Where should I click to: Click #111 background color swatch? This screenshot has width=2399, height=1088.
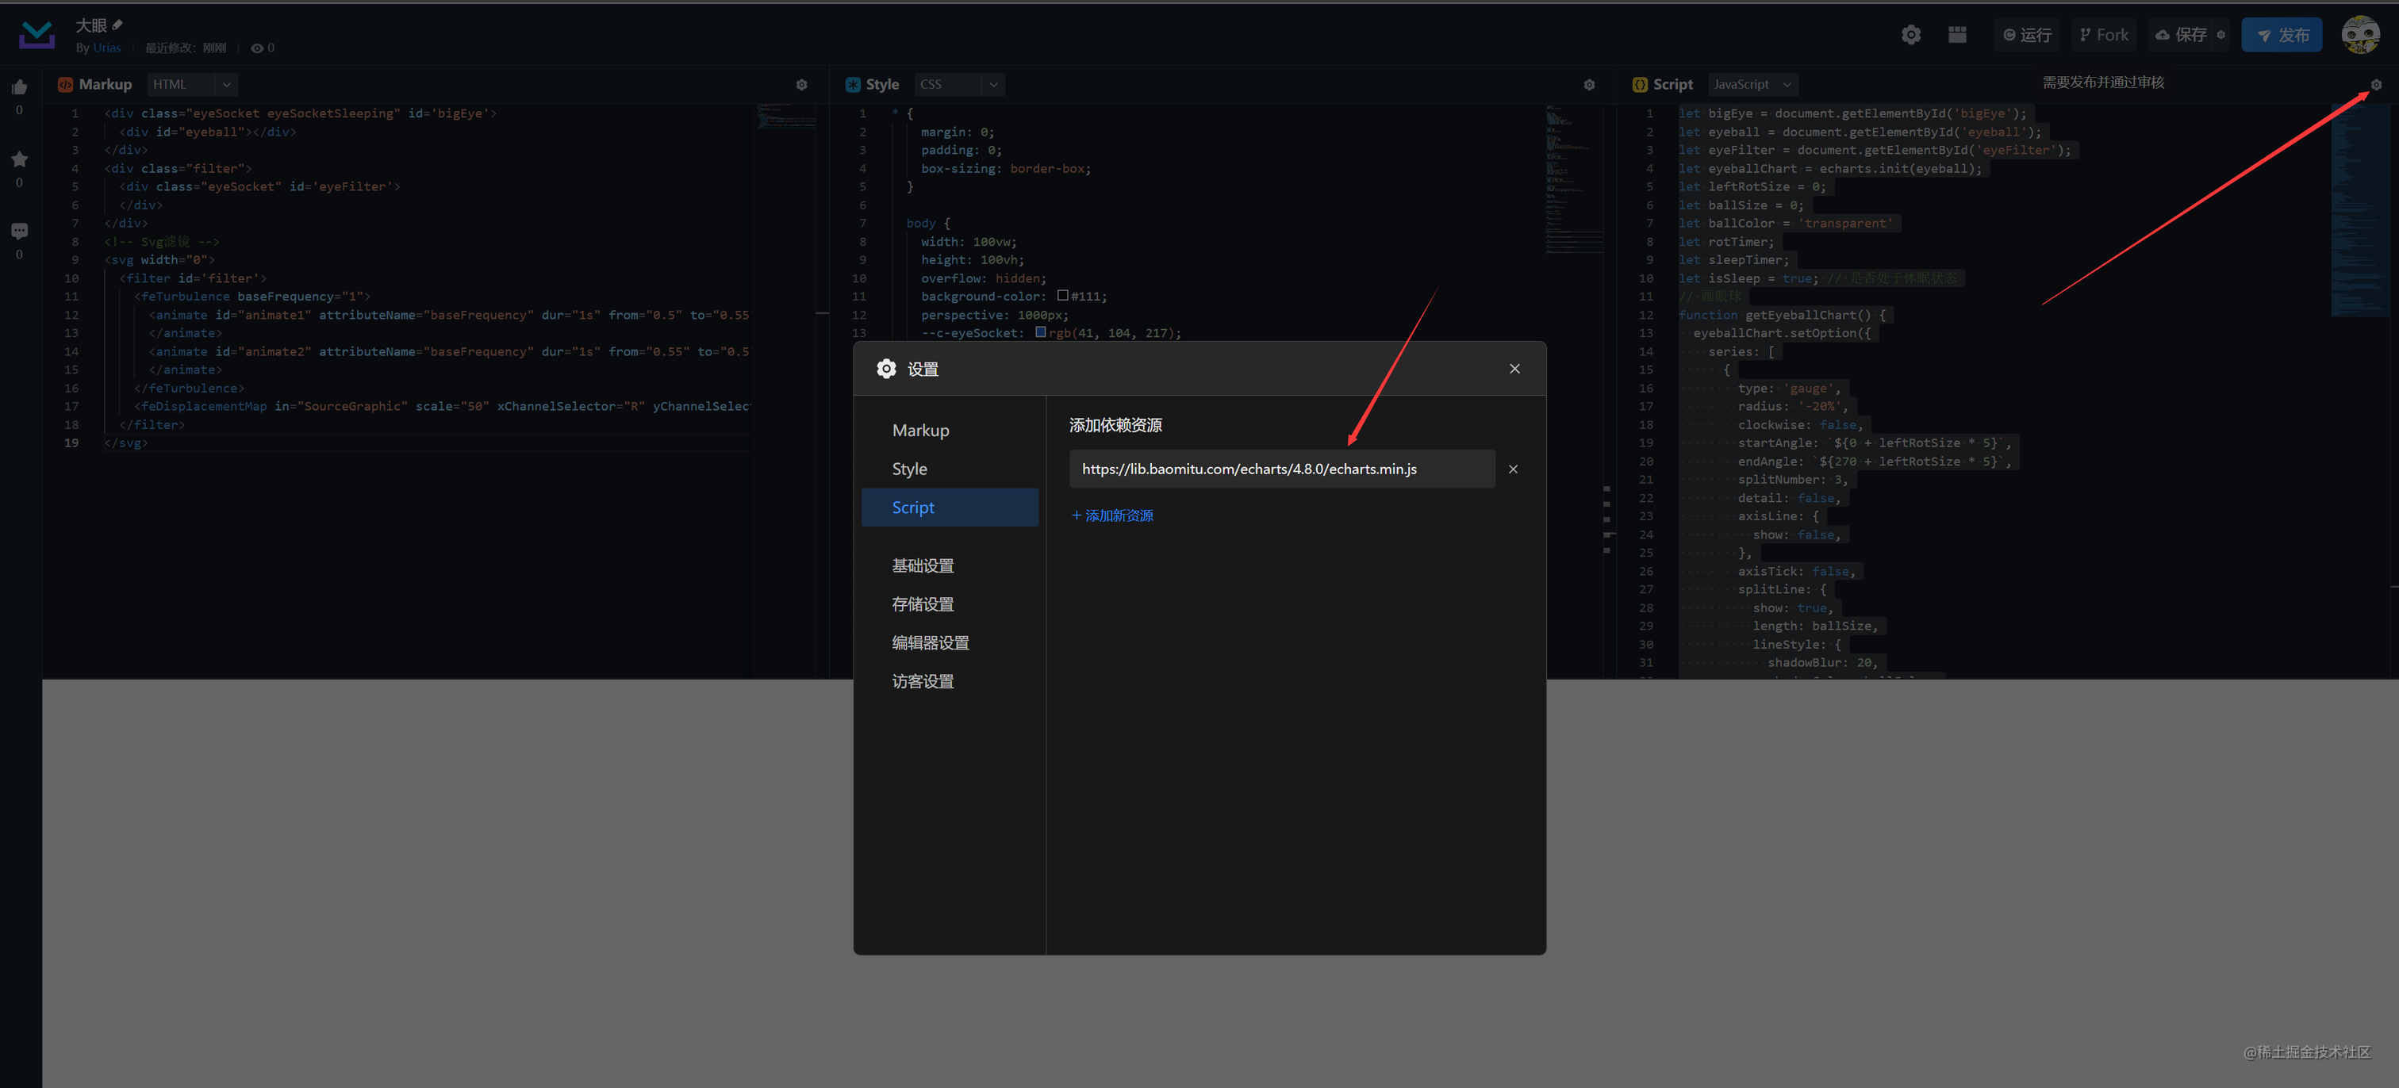point(1062,296)
